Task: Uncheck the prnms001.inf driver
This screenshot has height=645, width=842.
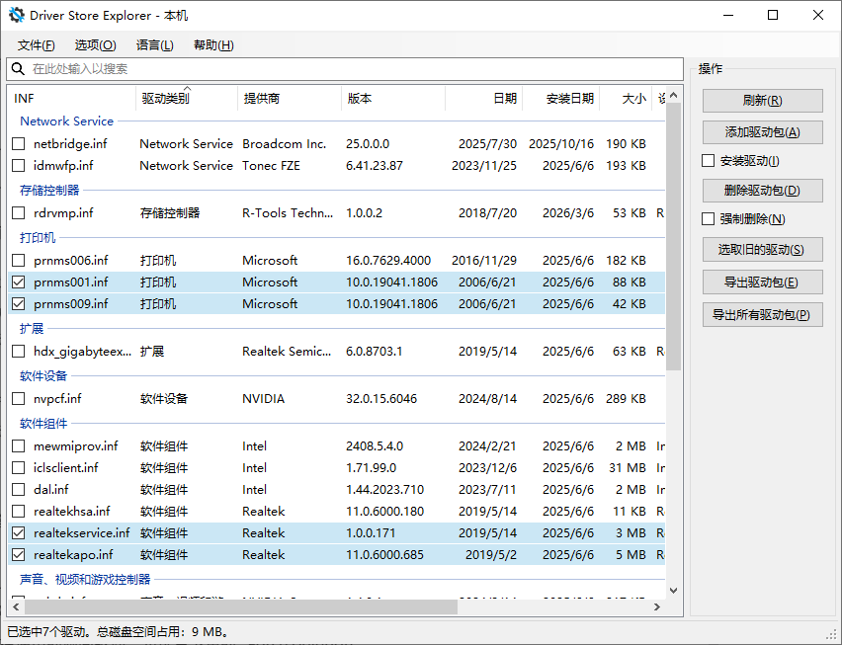Action: pyautogui.click(x=17, y=282)
